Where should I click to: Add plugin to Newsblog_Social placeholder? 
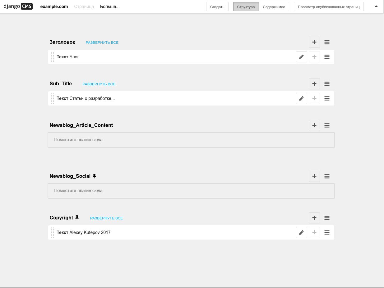314,176
